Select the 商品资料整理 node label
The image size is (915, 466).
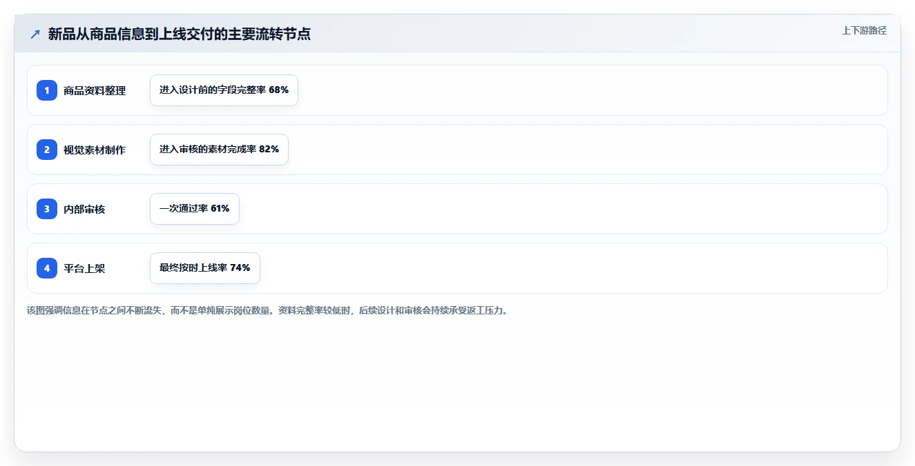[95, 90]
